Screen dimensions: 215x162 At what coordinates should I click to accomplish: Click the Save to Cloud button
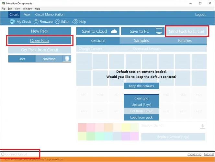tap(98, 31)
